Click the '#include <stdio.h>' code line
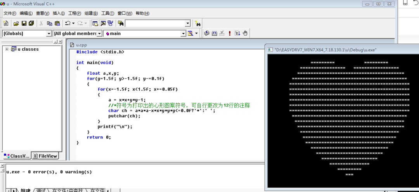Viewport: 419px width, 192px height. (x=100, y=52)
